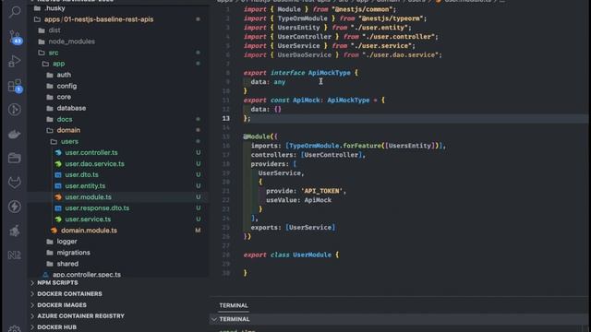The image size is (591, 332).
Task: Expand the DOCKER CONTAINERS section
Action: pyautogui.click(x=69, y=293)
